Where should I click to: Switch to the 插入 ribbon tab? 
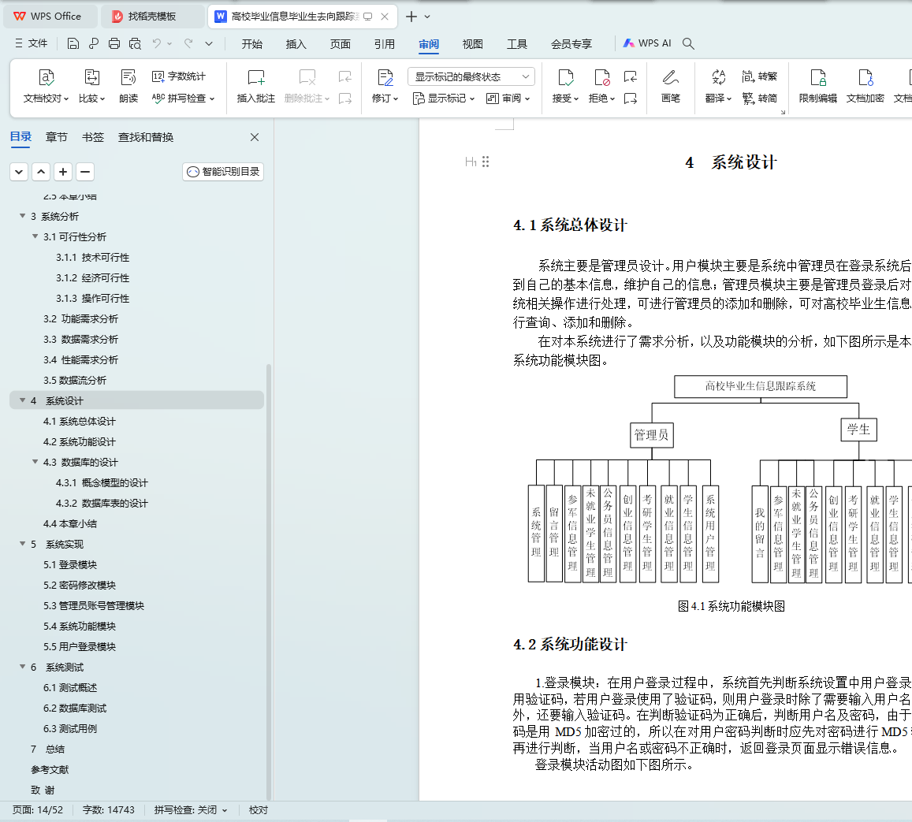click(296, 44)
